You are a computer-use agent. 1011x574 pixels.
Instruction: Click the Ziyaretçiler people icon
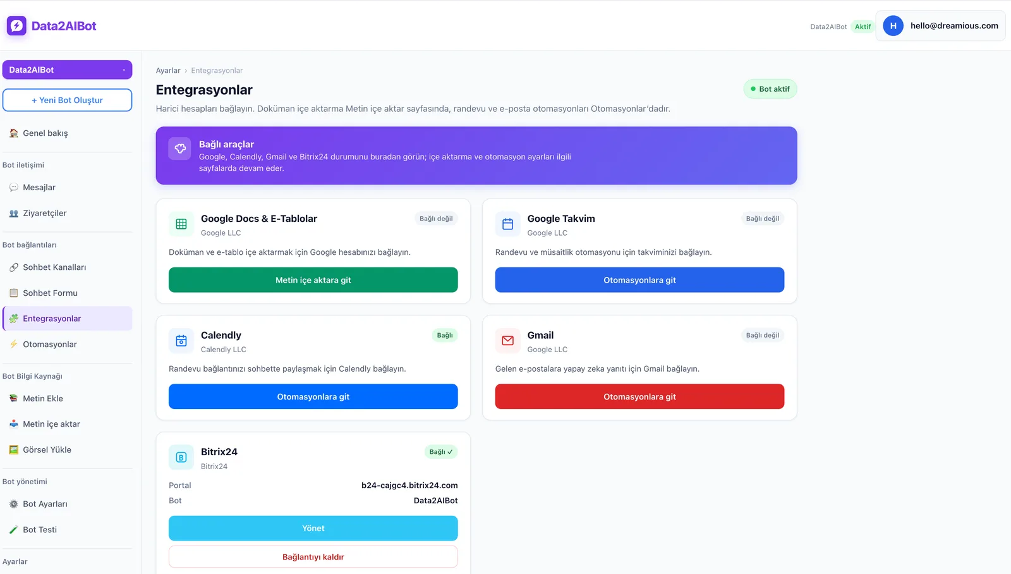click(14, 214)
